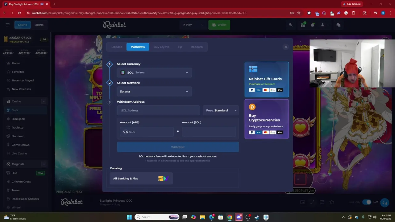Open Rock Paper Scissors game
The image size is (395, 222).
(26, 199)
